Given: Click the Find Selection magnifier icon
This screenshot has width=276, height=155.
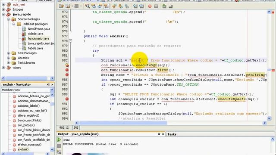Looking at the screenshot, I should coord(87,6).
